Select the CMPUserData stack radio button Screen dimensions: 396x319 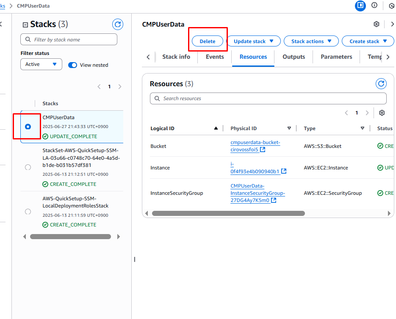28,126
